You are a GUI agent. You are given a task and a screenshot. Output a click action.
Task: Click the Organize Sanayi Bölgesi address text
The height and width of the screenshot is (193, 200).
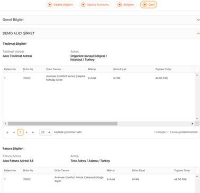(x=88, y=58)
